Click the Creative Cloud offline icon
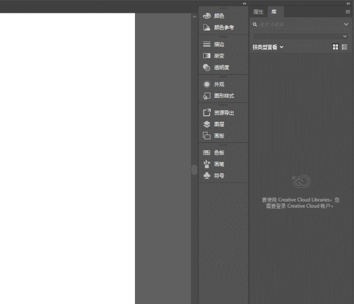The image size is (354, 304). [301, 181]
